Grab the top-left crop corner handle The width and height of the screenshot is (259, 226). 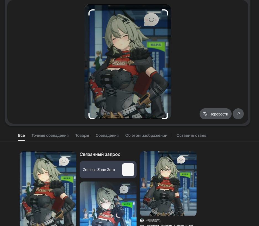(x=91, y=12)
